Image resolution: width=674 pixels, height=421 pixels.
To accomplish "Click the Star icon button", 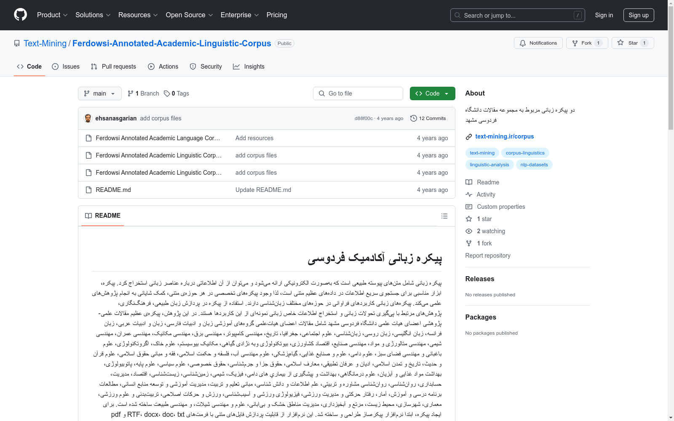I will (621, 43).
